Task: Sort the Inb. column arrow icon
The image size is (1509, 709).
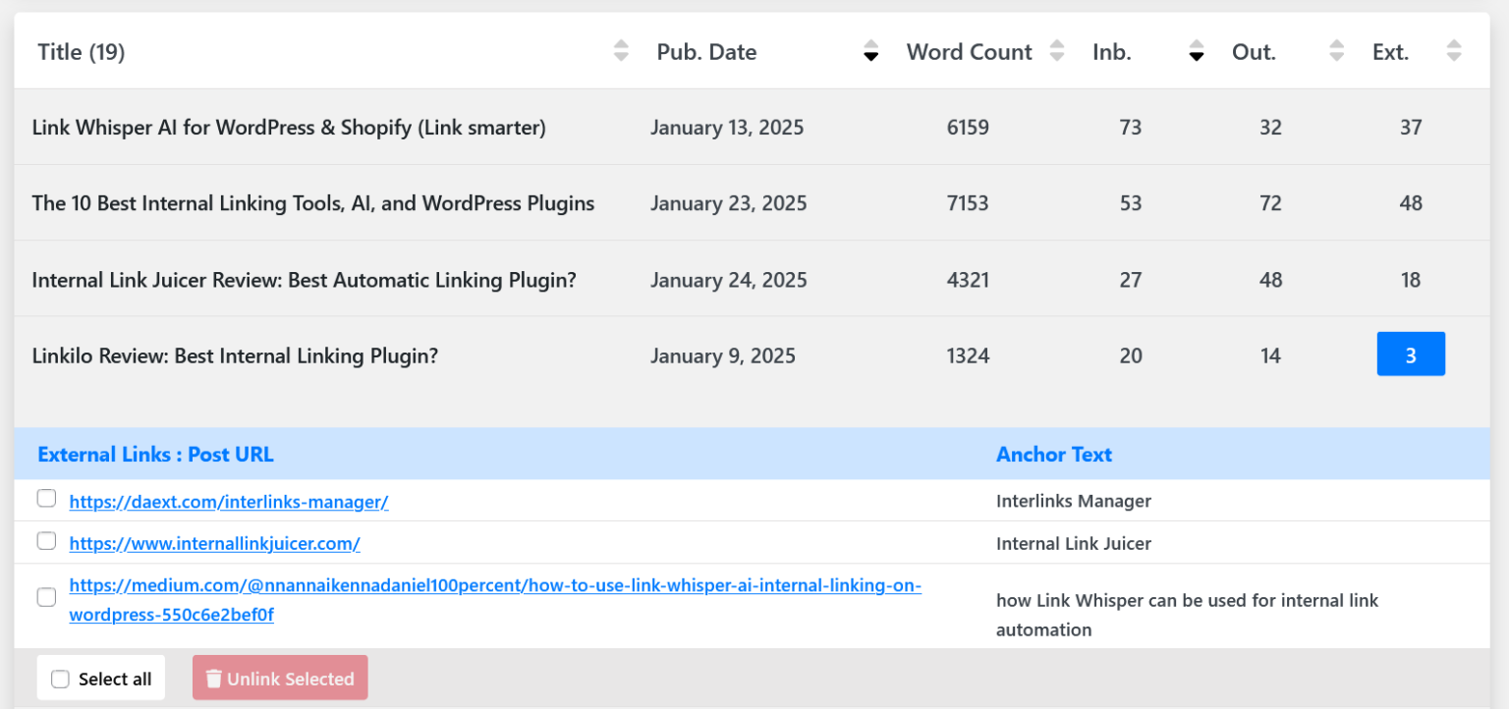Action: pyautogui.click(x=1196, y=51)
